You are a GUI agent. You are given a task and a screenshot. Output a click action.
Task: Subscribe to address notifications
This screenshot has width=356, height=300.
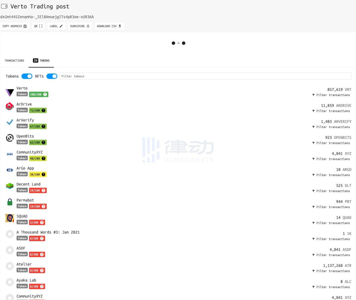pos(80,26)
